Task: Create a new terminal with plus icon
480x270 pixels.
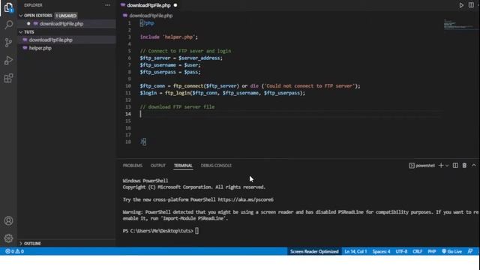Action: (441, 165)
